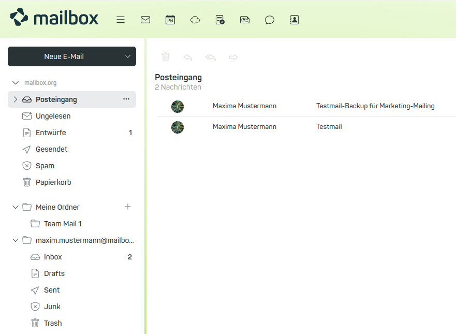
Task: Open the Spam folder
Action: point(72,166)
